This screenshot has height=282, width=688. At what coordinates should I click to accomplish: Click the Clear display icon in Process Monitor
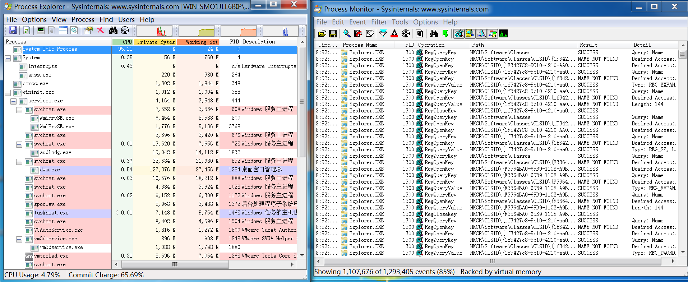369,34
